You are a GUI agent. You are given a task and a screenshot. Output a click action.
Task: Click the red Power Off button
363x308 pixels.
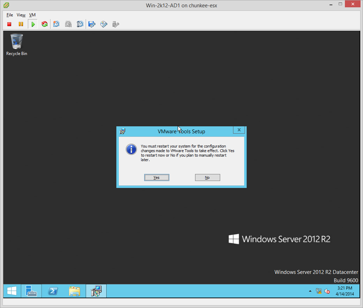(x=9, y=24)
